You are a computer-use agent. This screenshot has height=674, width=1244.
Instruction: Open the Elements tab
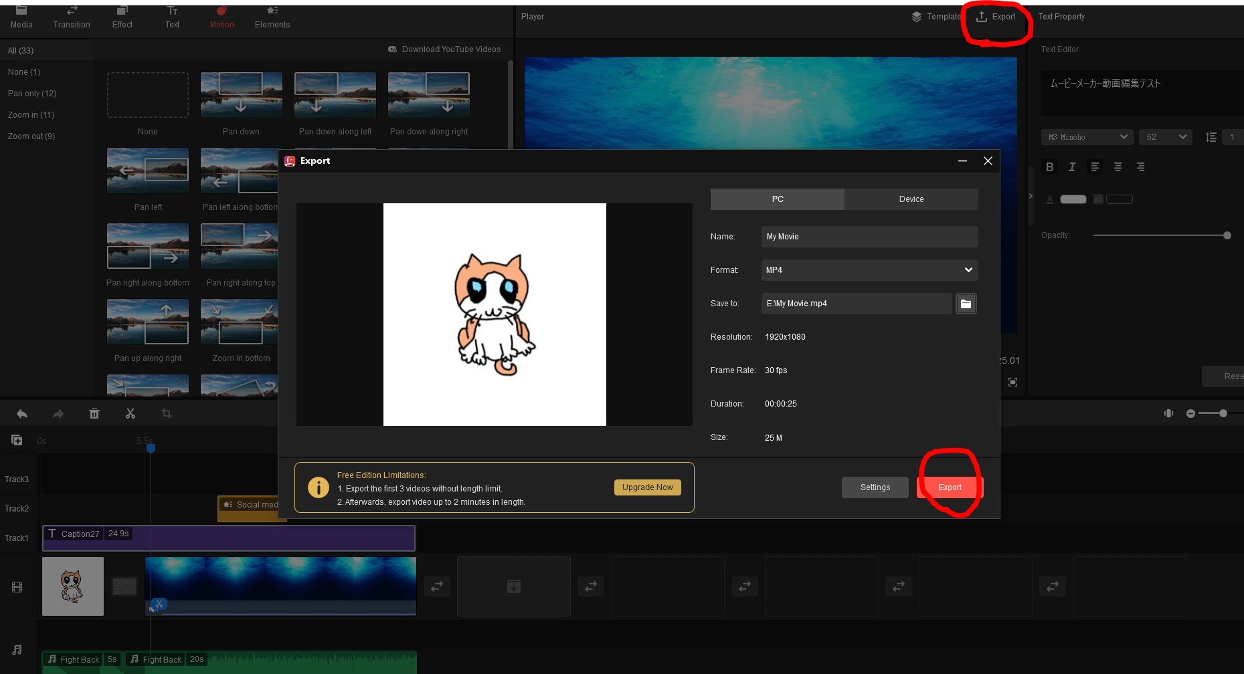click(x=272, y=18)
